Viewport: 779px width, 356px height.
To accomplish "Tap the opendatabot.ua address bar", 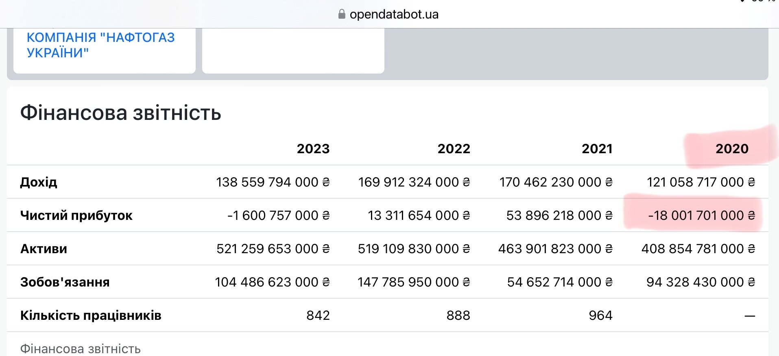I will point(389,14).
